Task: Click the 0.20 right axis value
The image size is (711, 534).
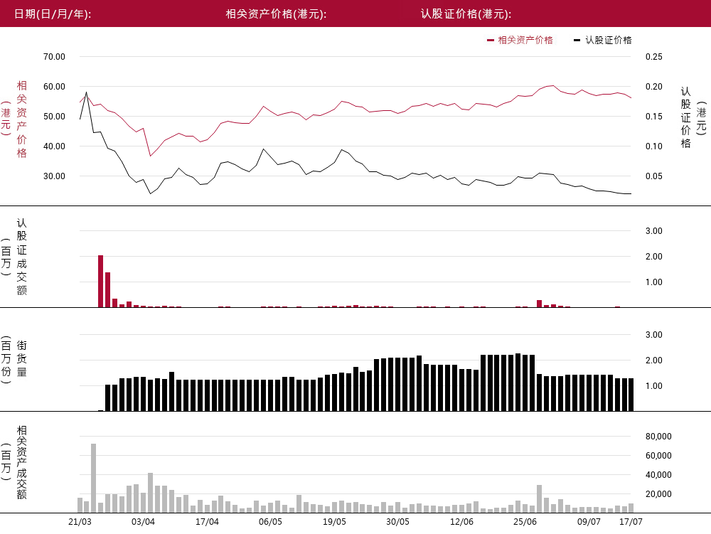Action: click(654, 87)
